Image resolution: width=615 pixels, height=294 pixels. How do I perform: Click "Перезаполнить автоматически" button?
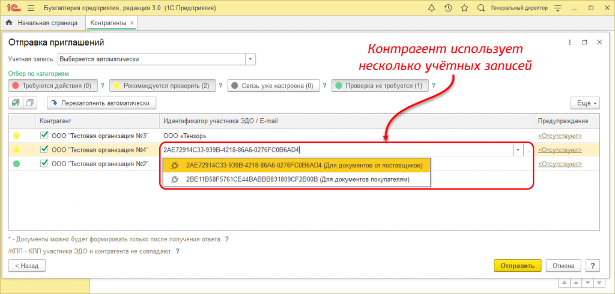click(101, 103)
